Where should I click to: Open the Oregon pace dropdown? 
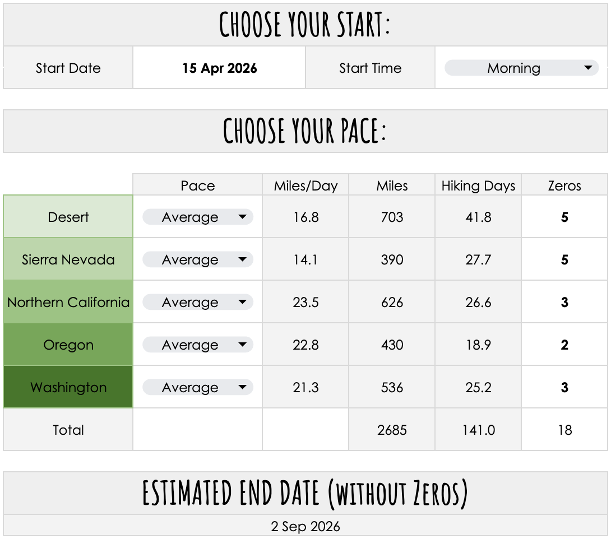coord(197,345)
